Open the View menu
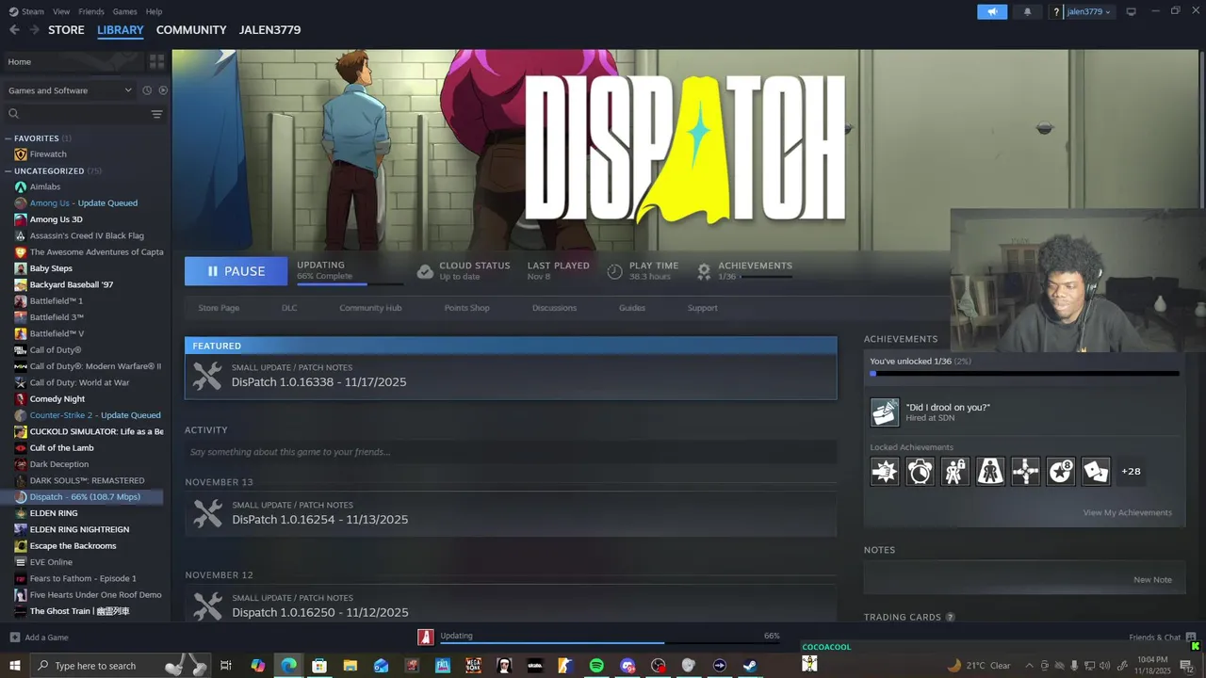This screenshot has width=1206, height=678. 61,11
